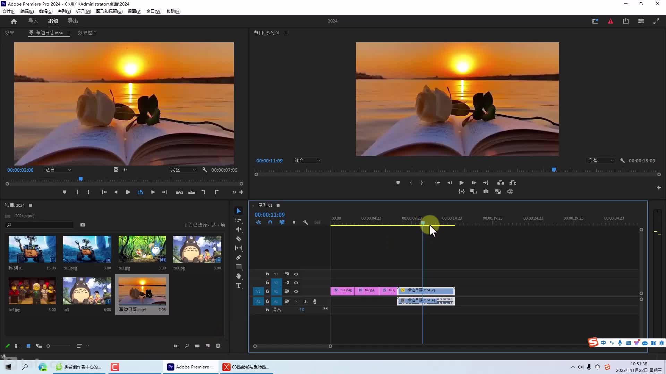Open timeline 序列01 panel menu
Viewport: 666px width, 374px height.
pyautogui.click(x=278, y=205)
